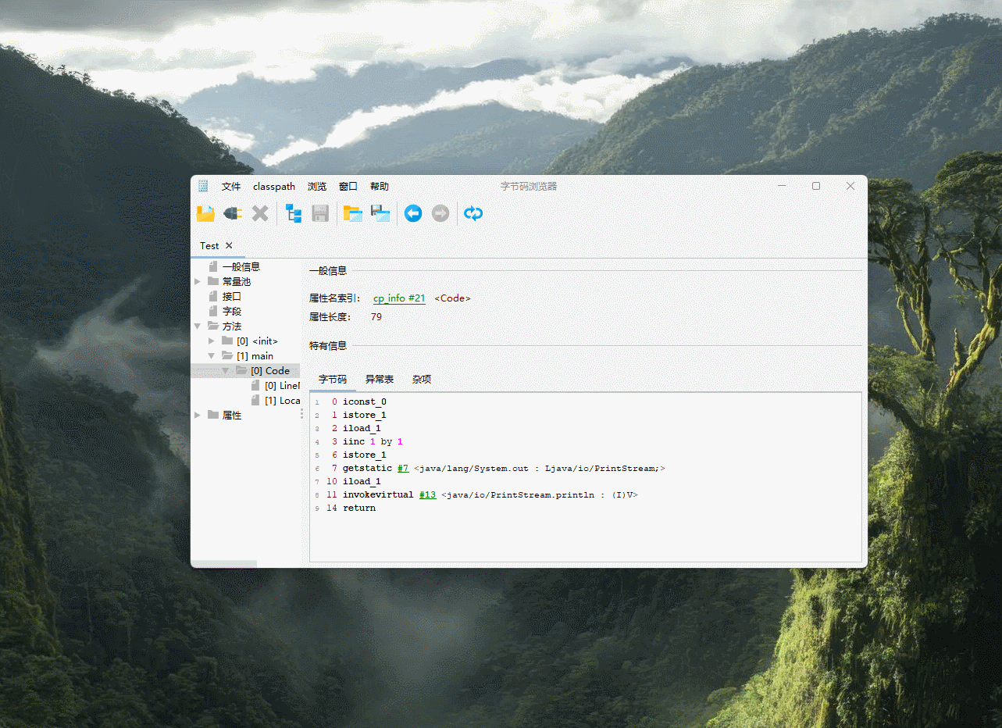Expand the [0] <init> method node
Image resolution: width=1002 pixels, height=728 pixels.
pyautogui.click(x=212, y=341)
